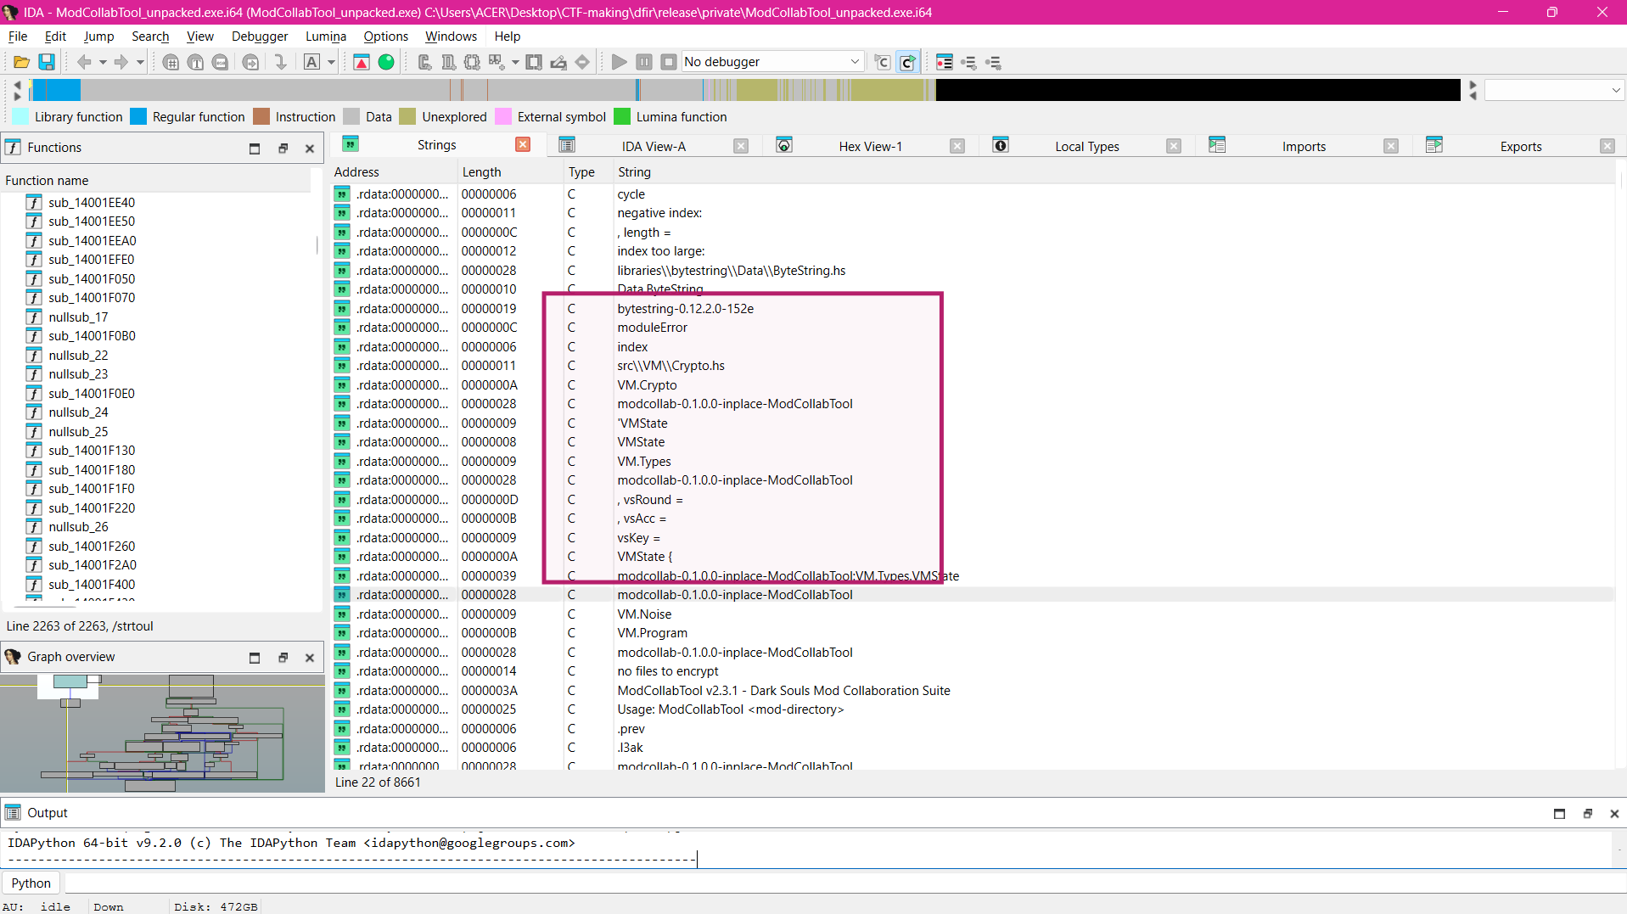
Task: Open the Jump menu
Action: click(98, 36)
